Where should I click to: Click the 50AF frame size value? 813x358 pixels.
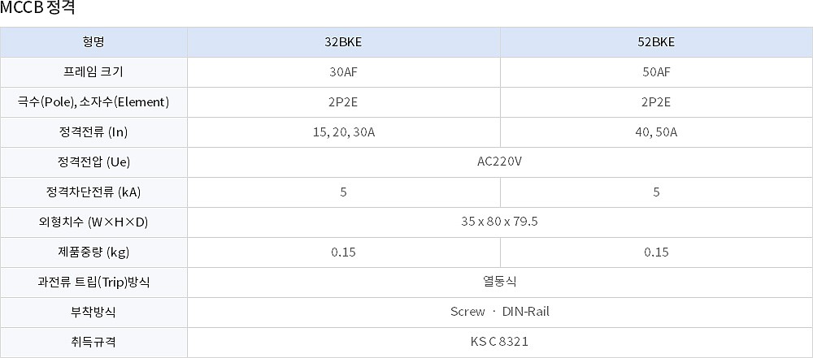[x=656, y=72]
